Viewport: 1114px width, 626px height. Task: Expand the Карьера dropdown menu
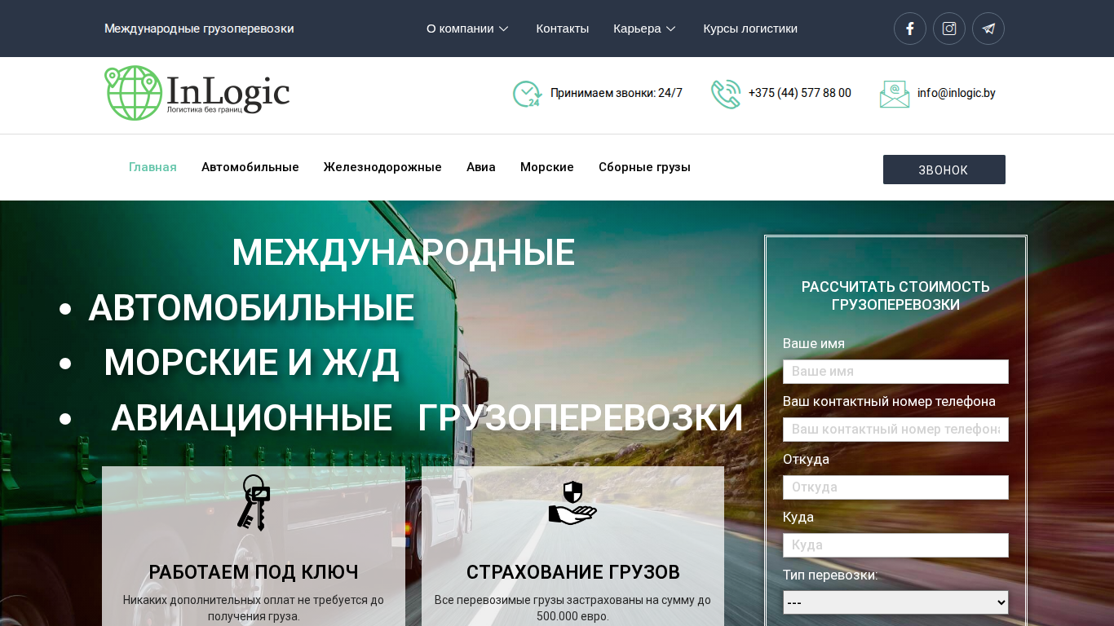(644, 29)
